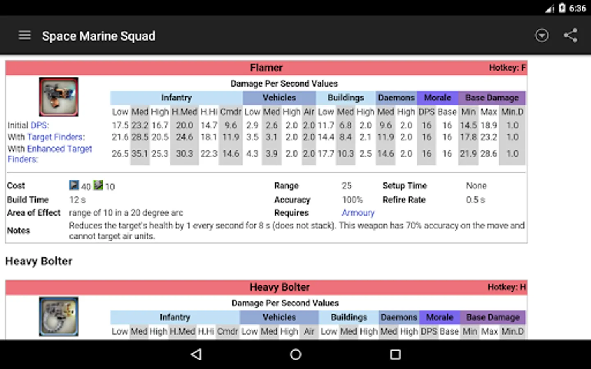The width and height of the screenshot is (591, 369).
Task: Tap the Flamer weapon thumbnail
Action: click(x=59, y=97)
